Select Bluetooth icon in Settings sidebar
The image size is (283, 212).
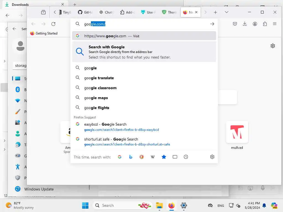point(18,90)
